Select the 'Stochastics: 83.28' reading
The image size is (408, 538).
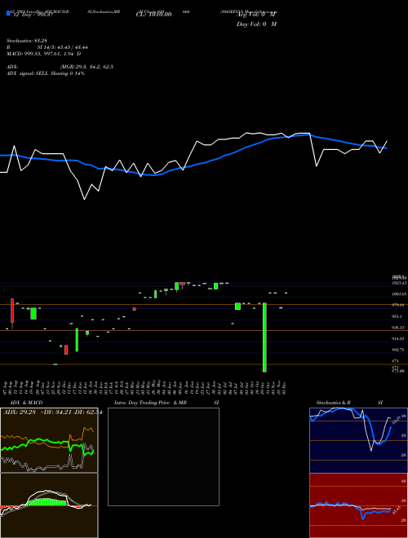click(27, 41)
